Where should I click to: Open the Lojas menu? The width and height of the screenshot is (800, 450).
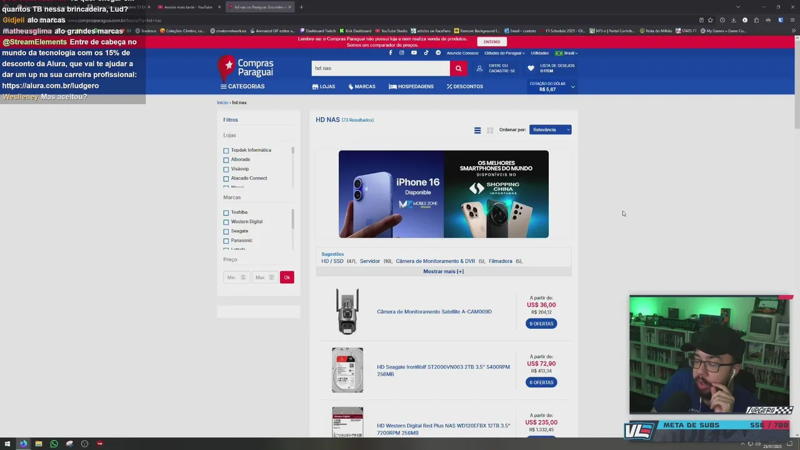[324, 86]
